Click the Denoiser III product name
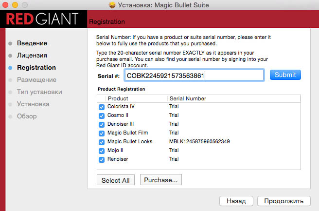 (121, 124)
